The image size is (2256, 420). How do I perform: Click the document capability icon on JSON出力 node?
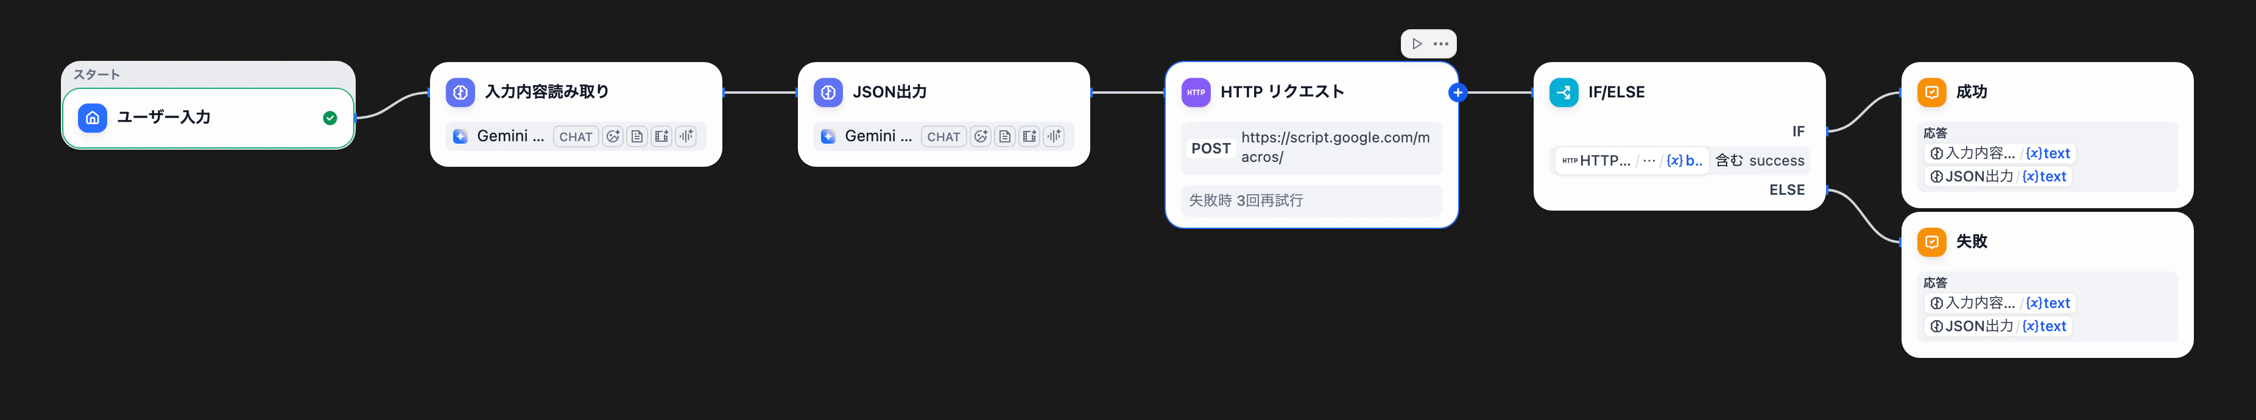[x=1004, y=136]
